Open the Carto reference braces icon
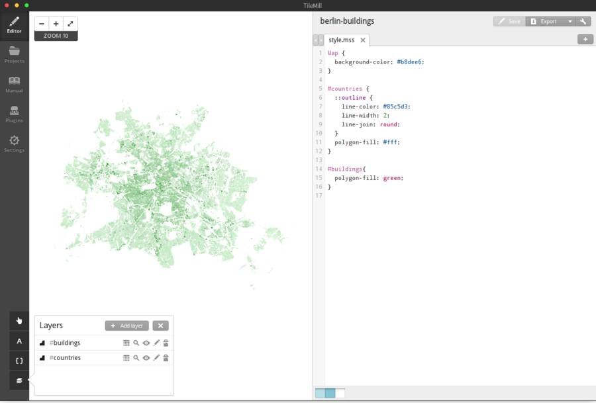 coord(19,361)
